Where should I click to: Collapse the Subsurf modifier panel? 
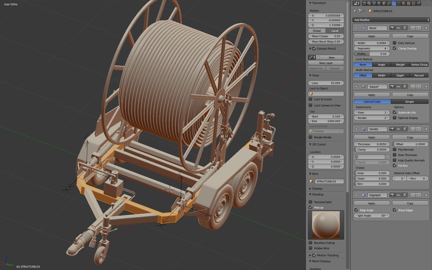click(x=356, y=86)
